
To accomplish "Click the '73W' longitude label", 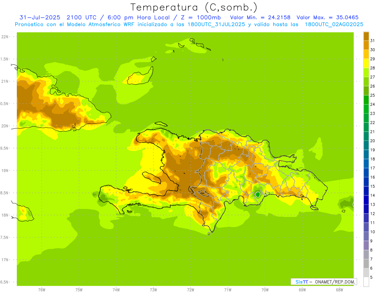I will pos(153,290).
